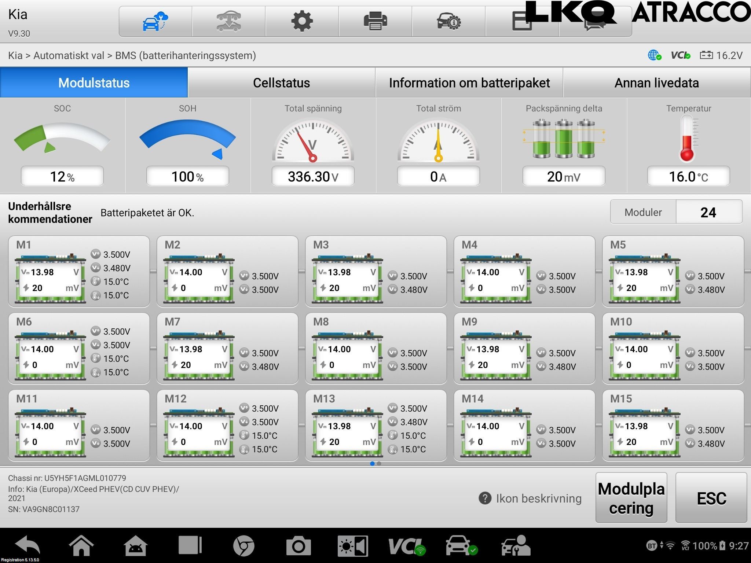Open Information om batteripaket tab
751x563 pixels.
click(x=469, y=82)
